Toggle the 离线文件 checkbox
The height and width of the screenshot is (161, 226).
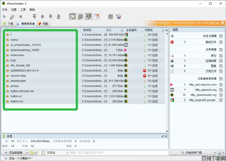pos(221,42)
